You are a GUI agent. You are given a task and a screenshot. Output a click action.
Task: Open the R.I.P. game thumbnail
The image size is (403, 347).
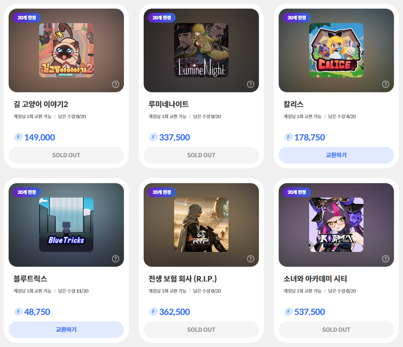coord(201,225)
